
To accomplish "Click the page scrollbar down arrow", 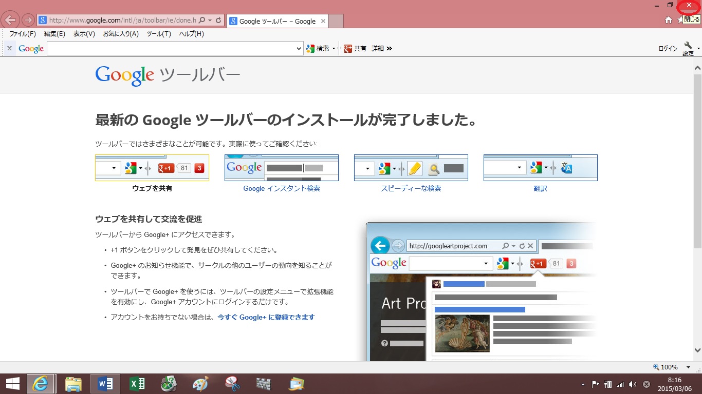I will [x=697, y=350].
